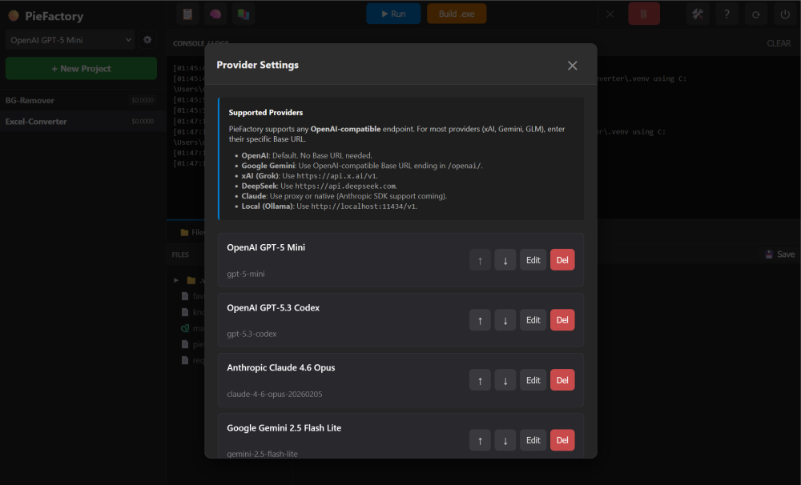Image resolution: width=801 pixels, height=485 pixels.
Task: Move Anthropic Claude 4.6 Opus up
Action: (x=480, y=380)
